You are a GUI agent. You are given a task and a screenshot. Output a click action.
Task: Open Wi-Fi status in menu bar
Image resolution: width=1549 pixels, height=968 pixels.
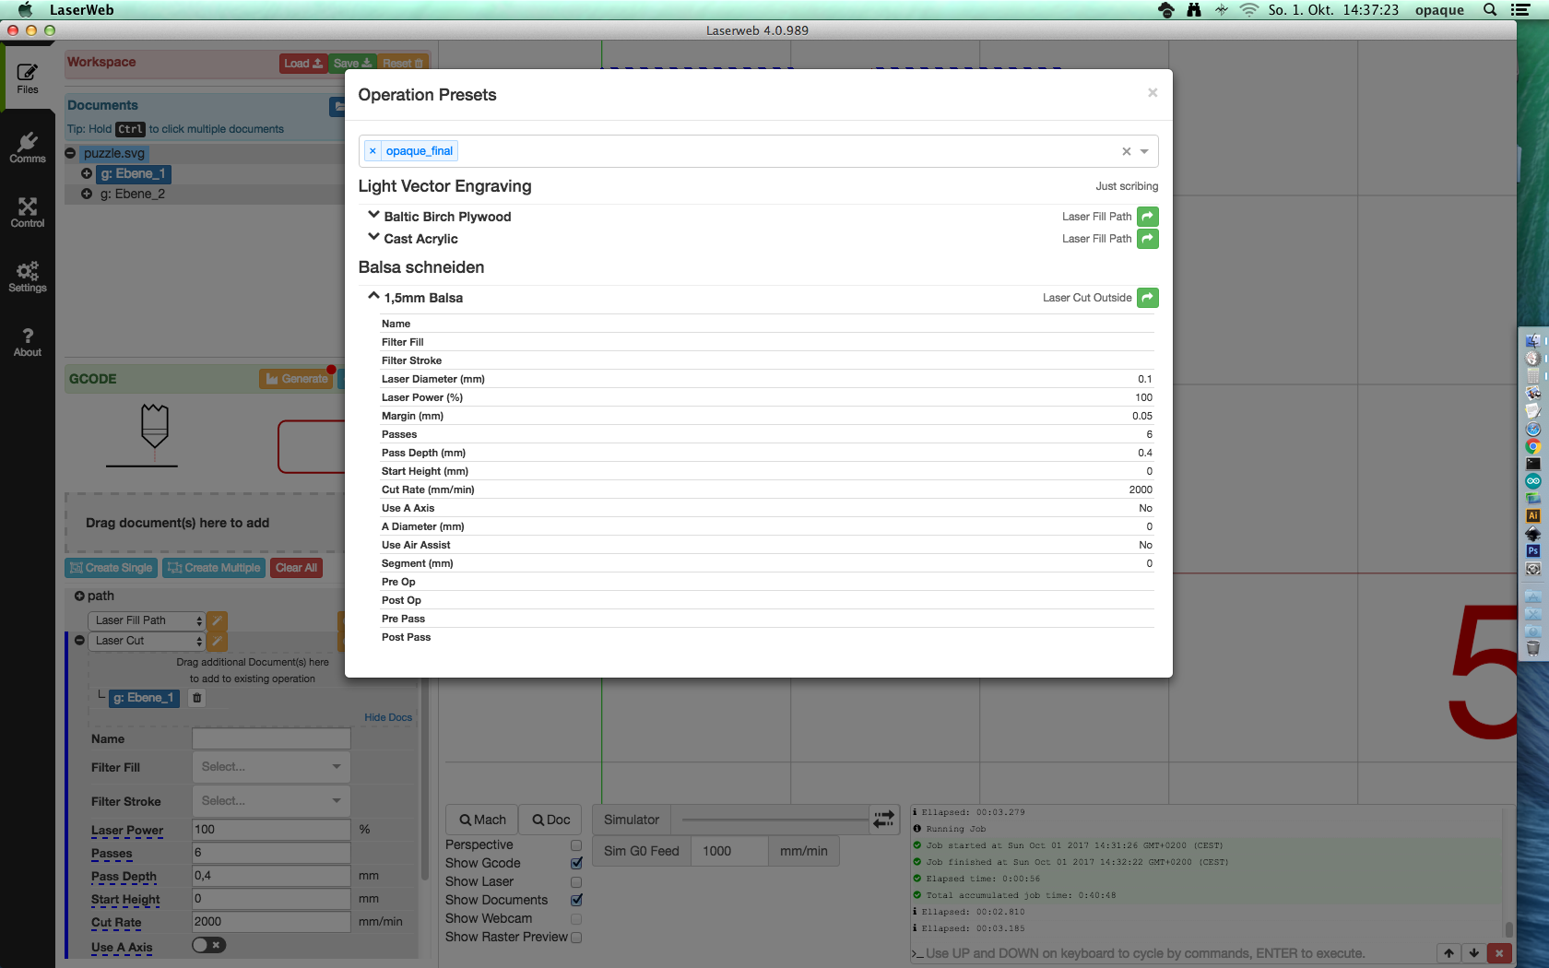click(1248, 10)
